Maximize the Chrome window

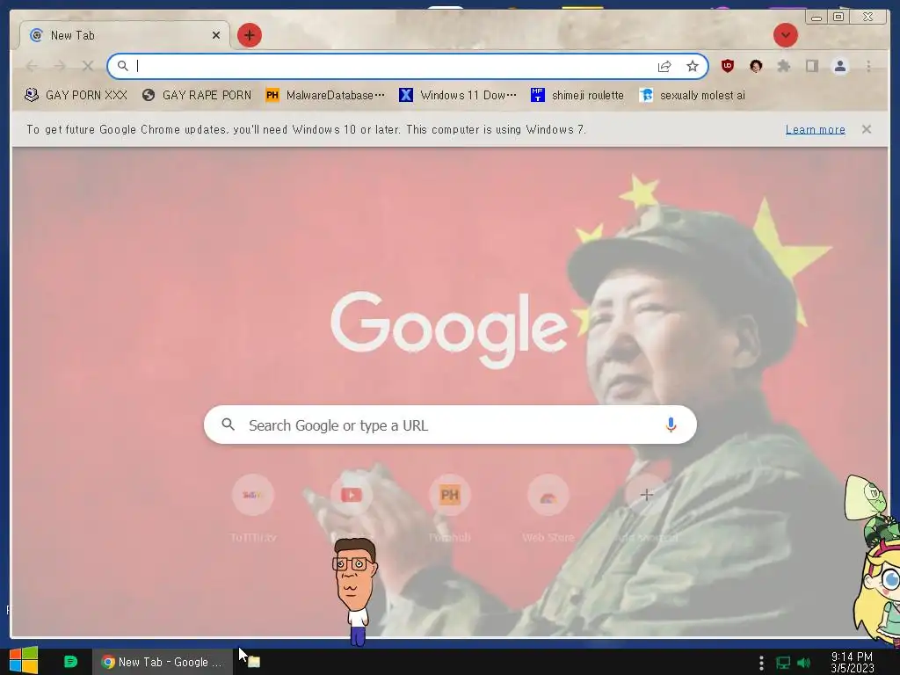838,17
